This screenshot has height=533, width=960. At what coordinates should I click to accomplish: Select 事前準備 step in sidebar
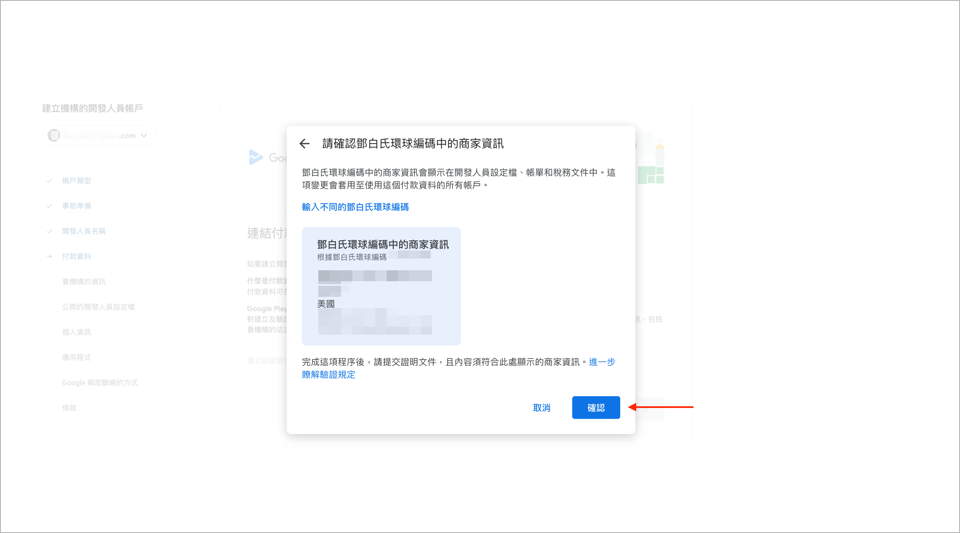click(x=77, y=206)
